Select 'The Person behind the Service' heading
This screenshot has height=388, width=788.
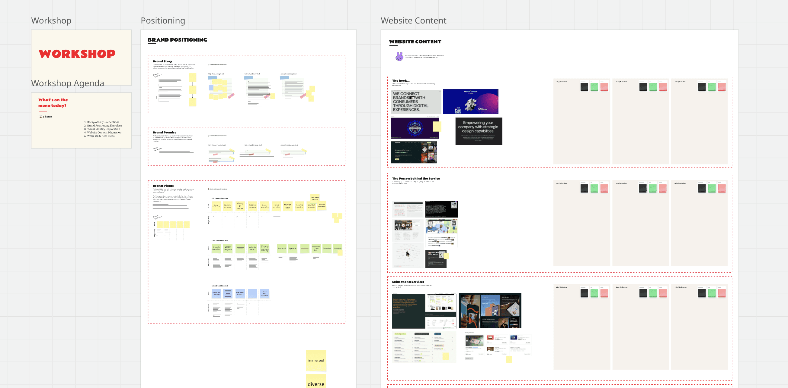(416, 179)
